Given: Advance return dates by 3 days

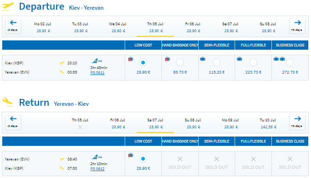Looking at the screenshot, I should pos(297,122).
